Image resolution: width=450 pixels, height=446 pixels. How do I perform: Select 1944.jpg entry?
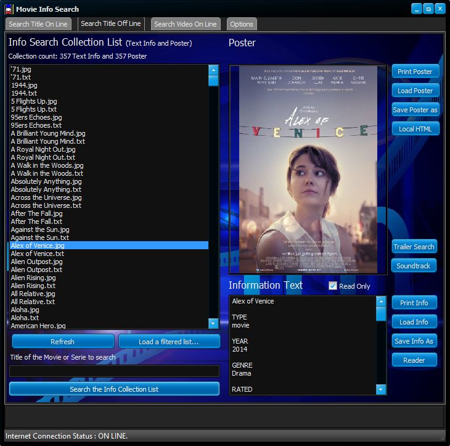(109, 85)
